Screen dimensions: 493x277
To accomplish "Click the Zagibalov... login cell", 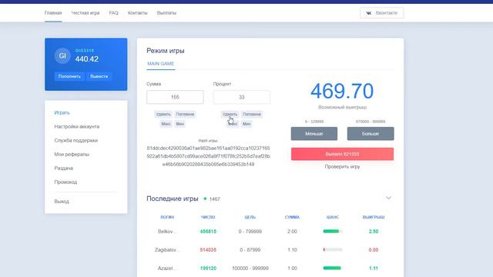I will (x=167, y=250).
